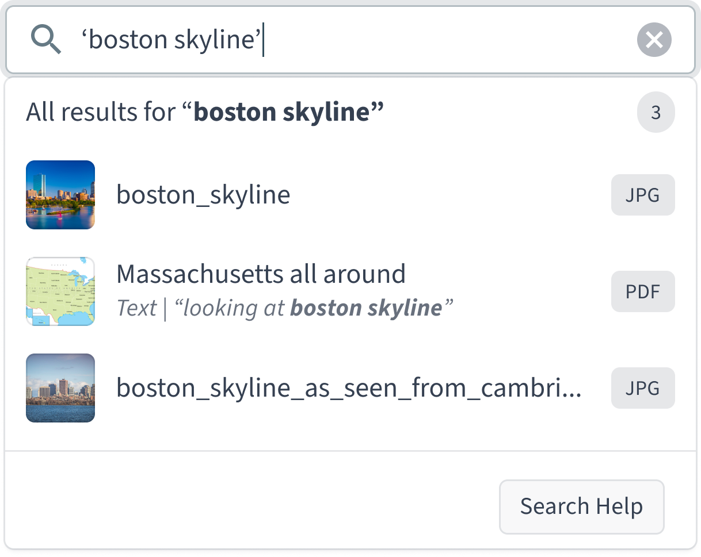This screenshot has width=701, height=557.
Task: Open the Cambridge waterfront skyline thumbnail
Action: coord(60,388)
